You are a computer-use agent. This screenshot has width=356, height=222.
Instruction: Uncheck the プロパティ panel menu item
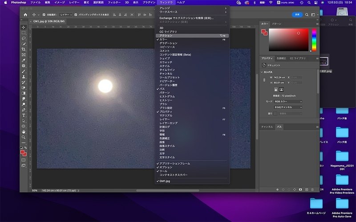pos(192,112)
